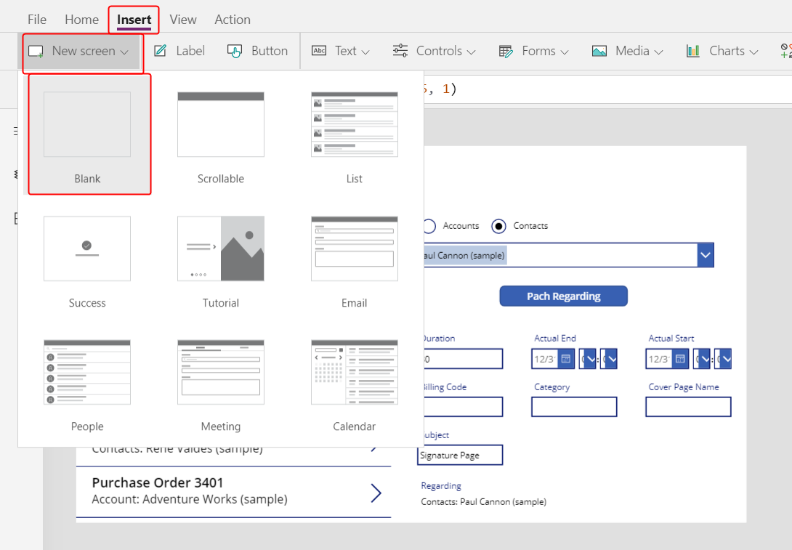The height and width of the screenshot is (550, 792).
Task: Click the Forms table icon
Action: pyautogui.click(x=506, y=51)
